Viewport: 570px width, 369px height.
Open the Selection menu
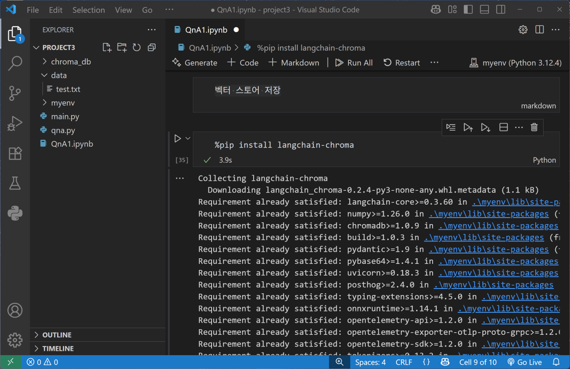[x=89, y=10]
